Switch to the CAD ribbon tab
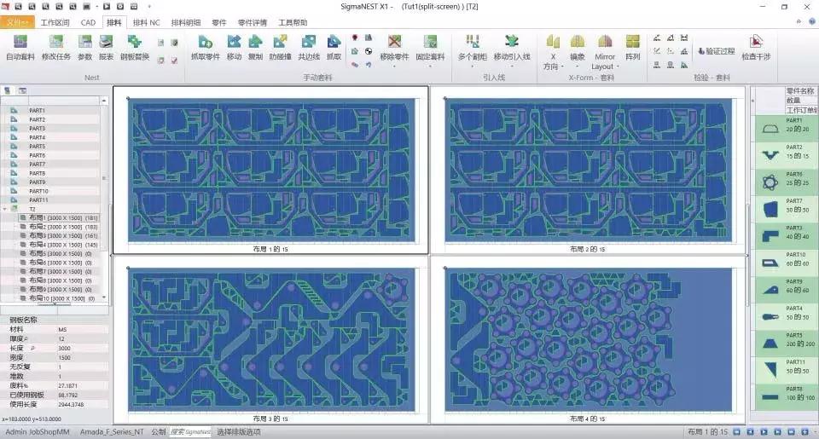 (x=88, y=22)
